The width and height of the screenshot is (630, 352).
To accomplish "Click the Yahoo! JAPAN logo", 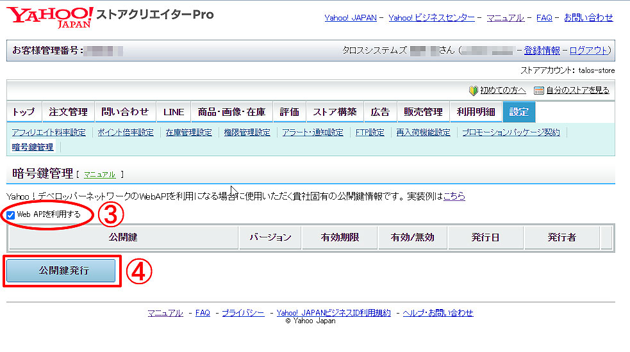I will 50,17.
